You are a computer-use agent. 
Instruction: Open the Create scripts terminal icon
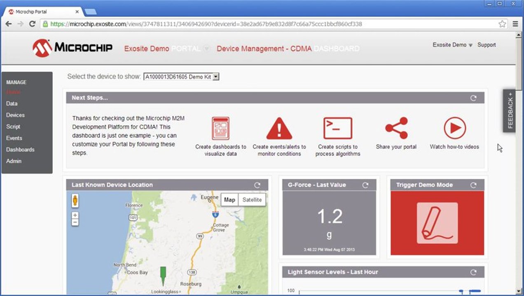tap(338, 128)
